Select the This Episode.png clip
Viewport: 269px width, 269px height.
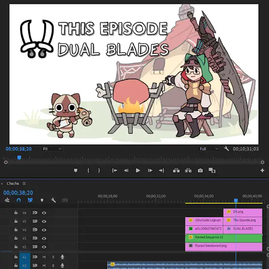tap(243, 221)
